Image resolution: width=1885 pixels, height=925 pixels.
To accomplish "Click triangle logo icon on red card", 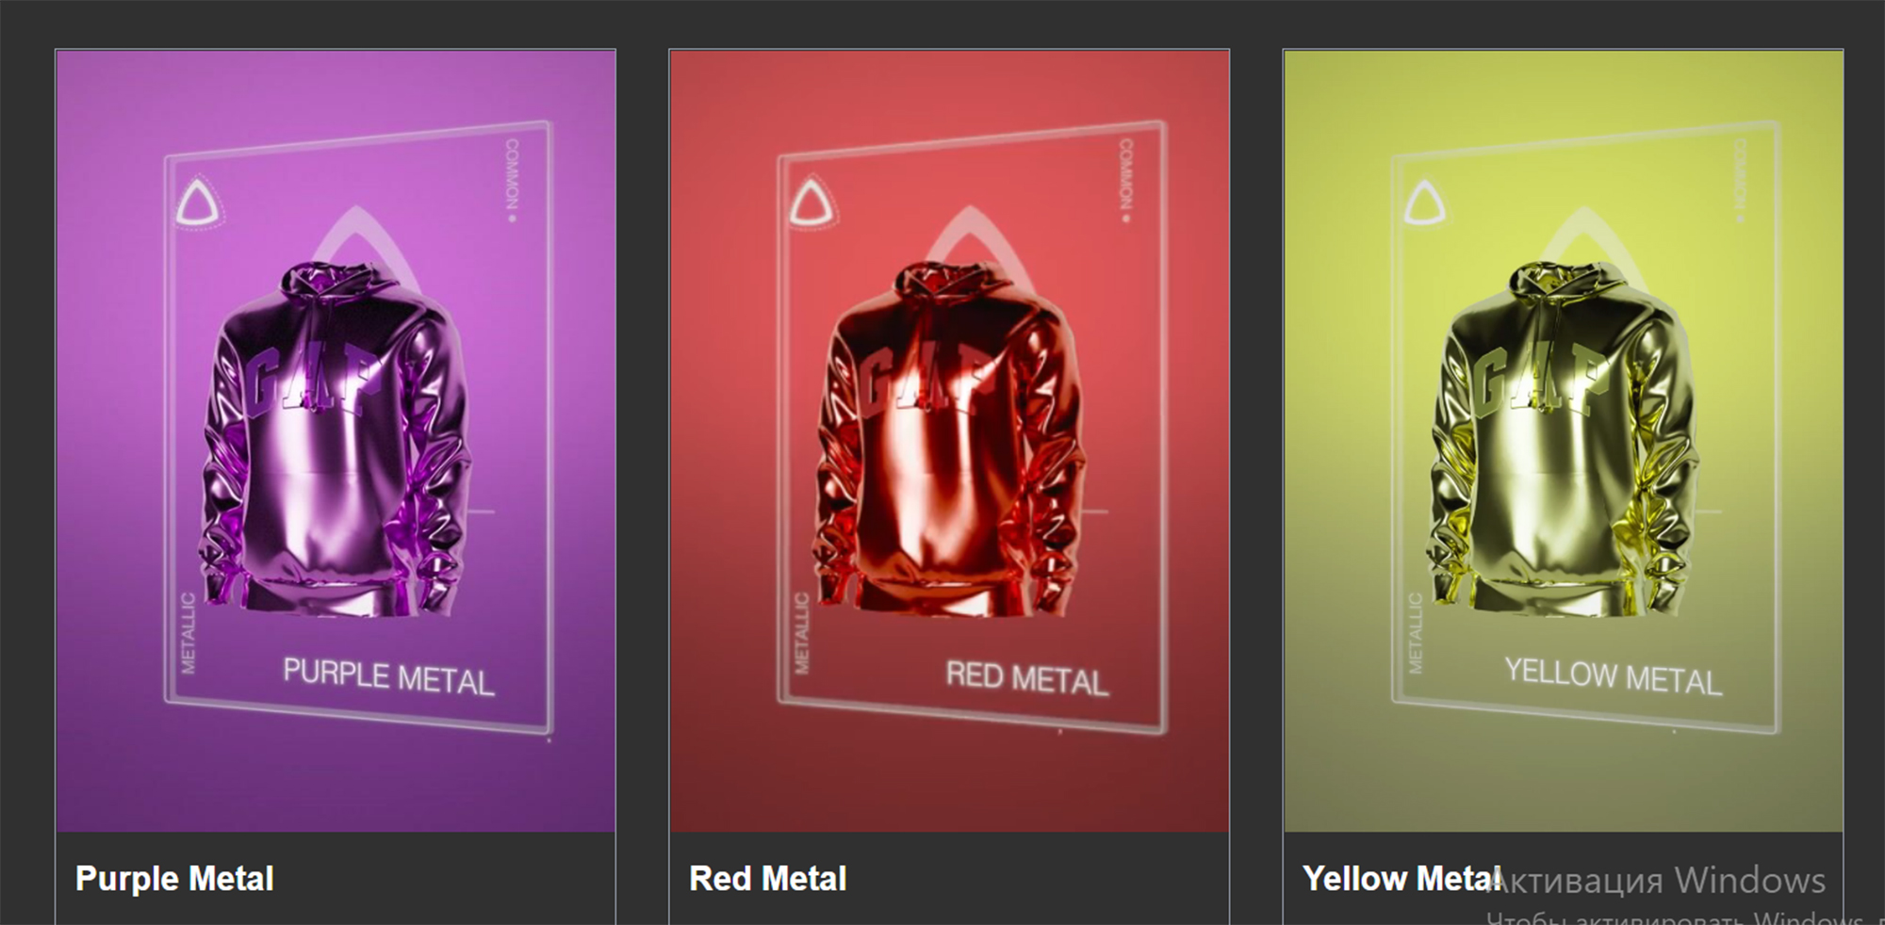I will pos(811,203).
